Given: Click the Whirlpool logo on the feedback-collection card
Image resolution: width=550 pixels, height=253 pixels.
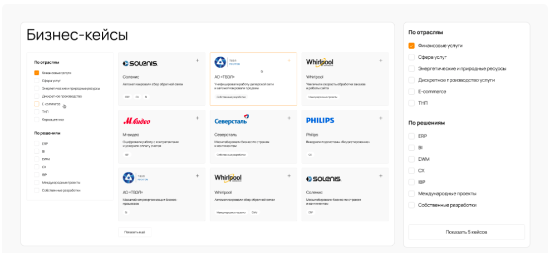Looking at the screenshot, I should (x=228, y=178).
